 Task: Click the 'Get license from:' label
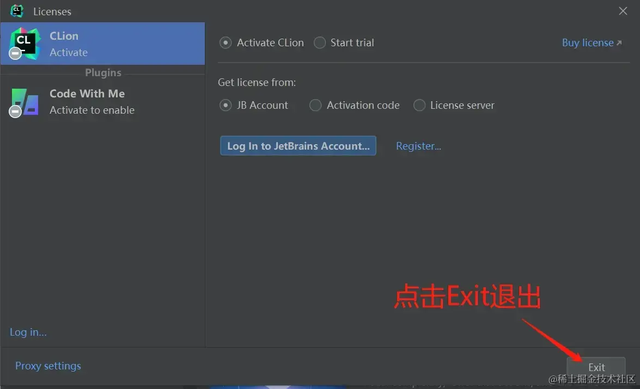[x=257, y=82]
